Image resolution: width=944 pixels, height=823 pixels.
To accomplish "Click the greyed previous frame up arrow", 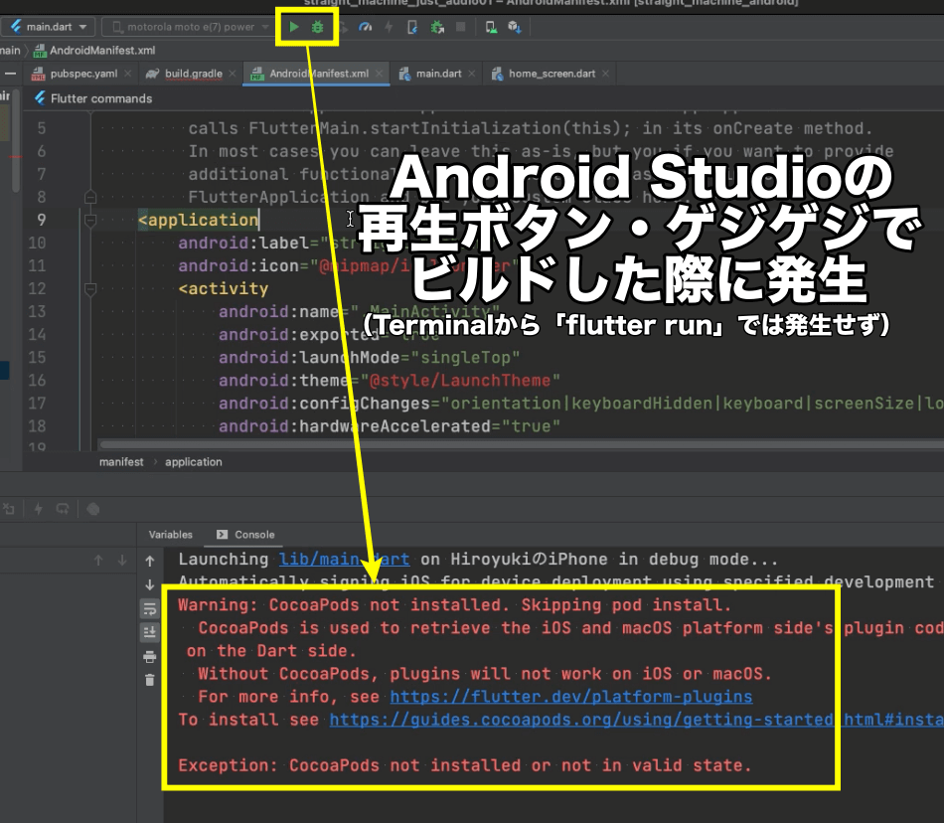I will (98, 561).
